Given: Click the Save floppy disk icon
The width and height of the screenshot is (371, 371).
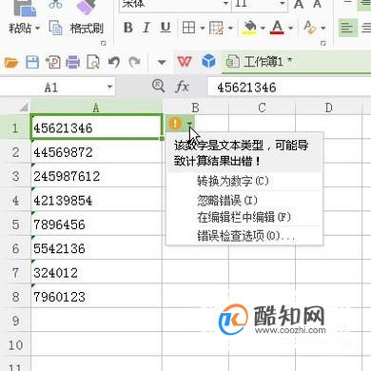Looking at the screenshot, I should 32,62.
